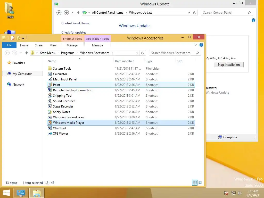264x198 pixels.
Task: Open the Start button on taskbar
Action: point(6,193)
